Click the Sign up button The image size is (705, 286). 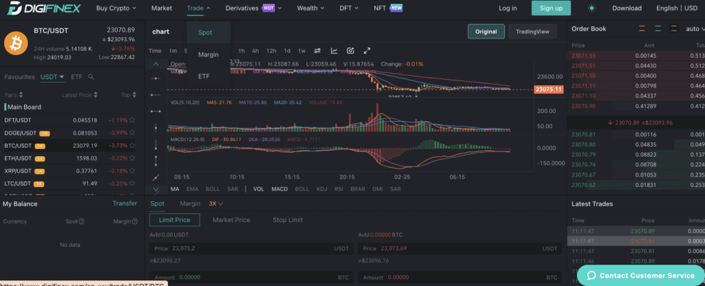(x=551, y=8)
